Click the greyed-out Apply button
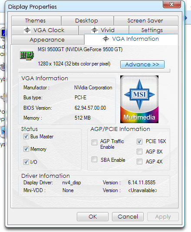This screenshot has width=191, height=232. (x=163, y=217)
